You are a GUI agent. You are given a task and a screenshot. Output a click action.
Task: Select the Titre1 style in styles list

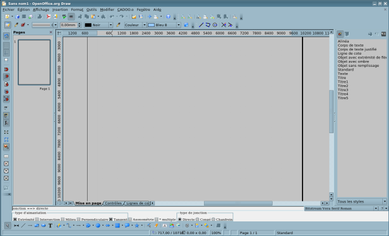point(343,82)
